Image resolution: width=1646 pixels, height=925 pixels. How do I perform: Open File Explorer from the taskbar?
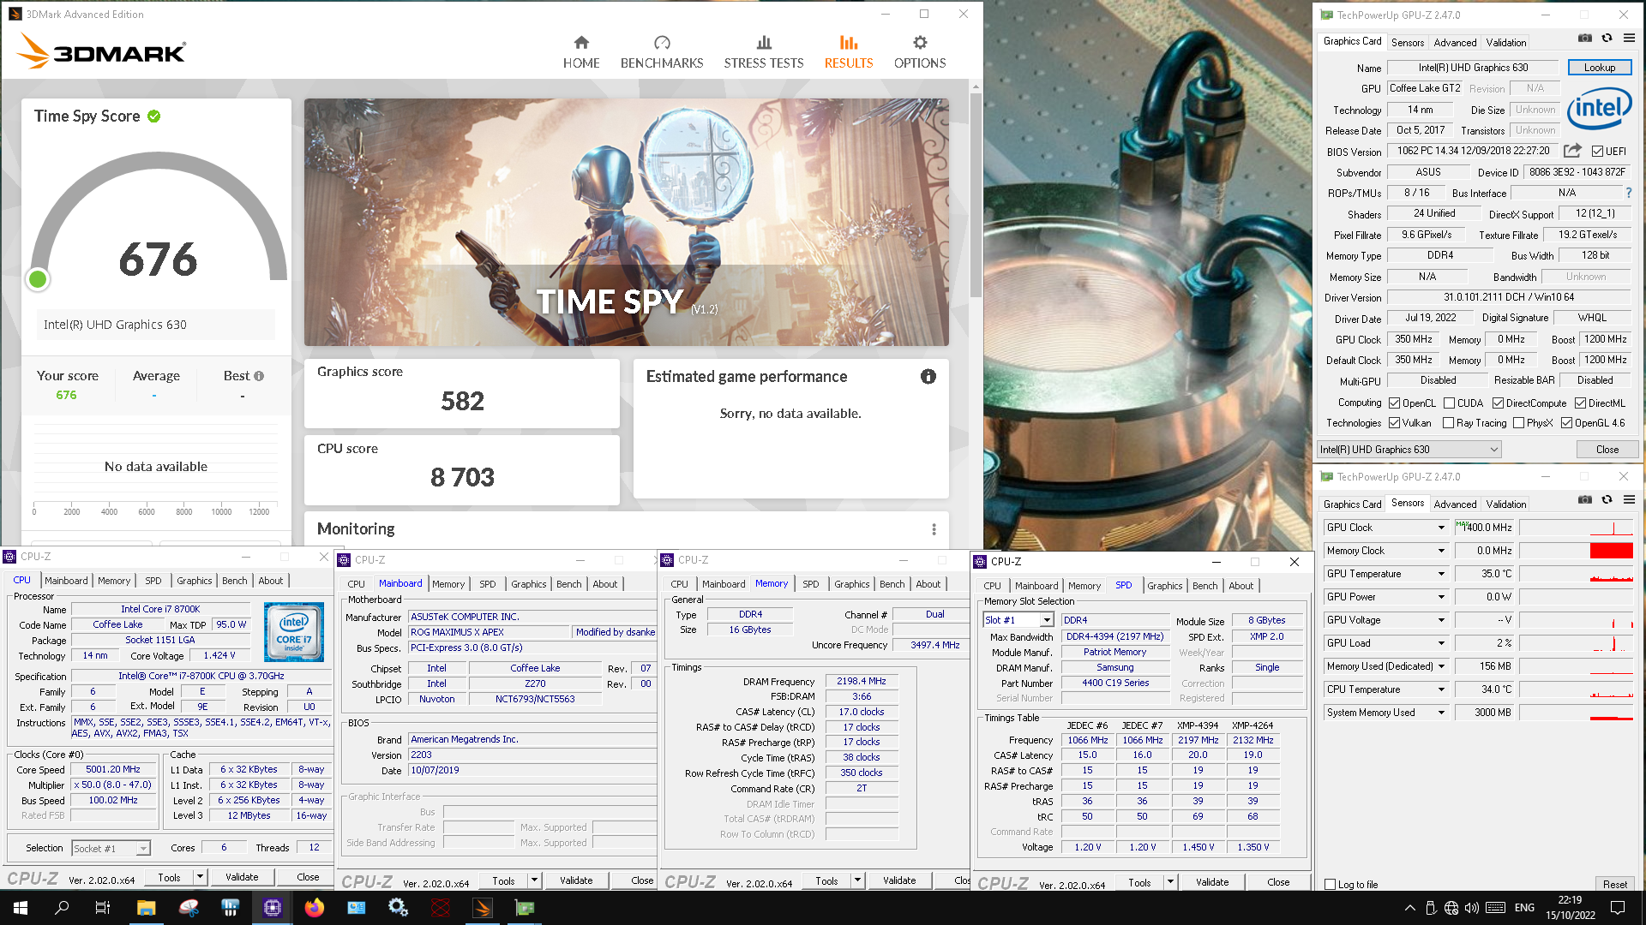coord(146,908)
